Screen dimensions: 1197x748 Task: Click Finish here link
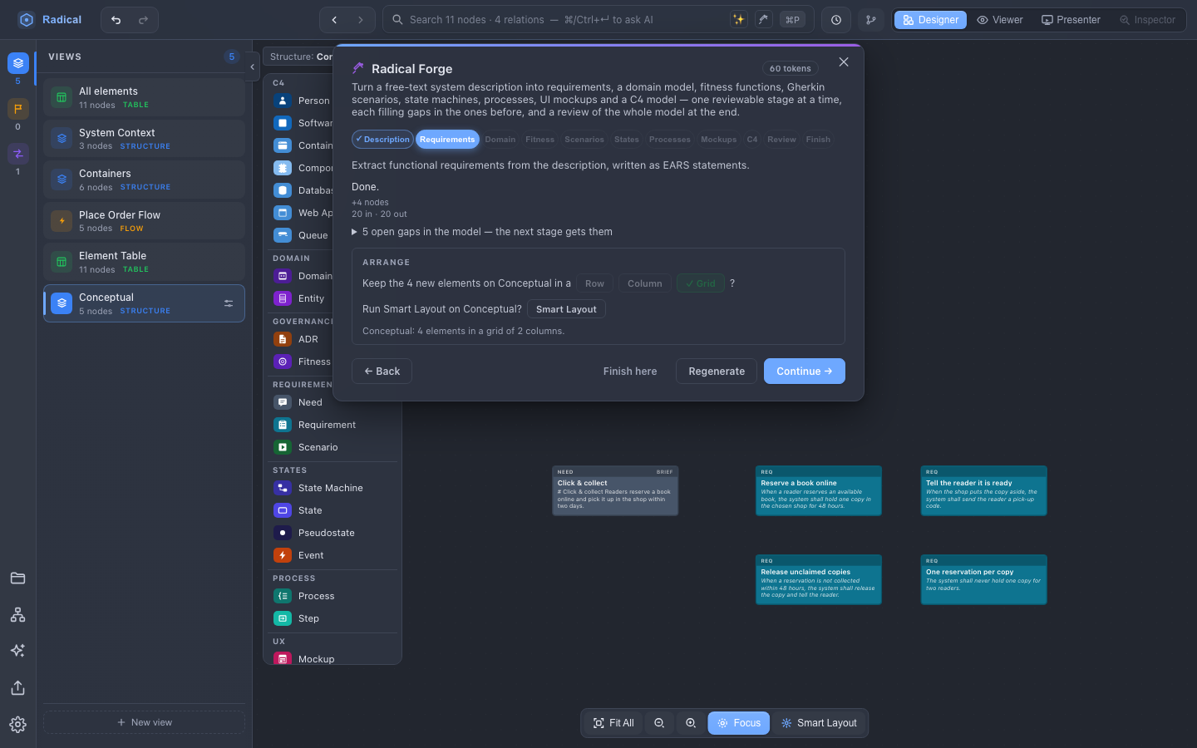[x=630, y=372]
